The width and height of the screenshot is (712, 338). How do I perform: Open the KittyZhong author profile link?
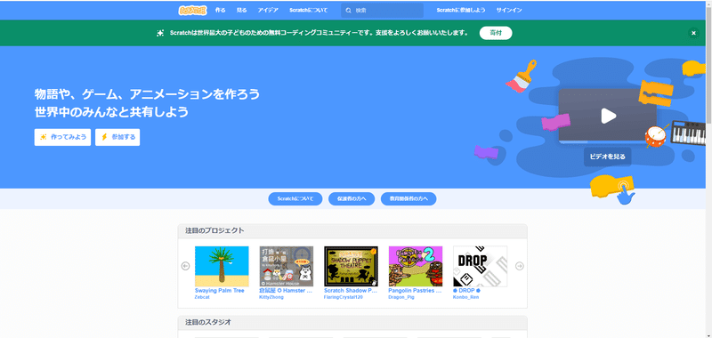271,297
